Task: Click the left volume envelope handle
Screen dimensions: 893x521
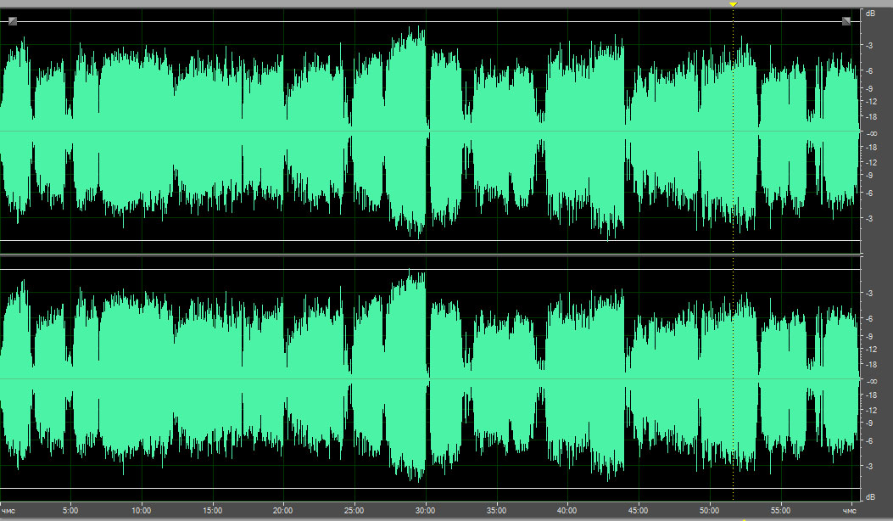Action: pos(13,21)
